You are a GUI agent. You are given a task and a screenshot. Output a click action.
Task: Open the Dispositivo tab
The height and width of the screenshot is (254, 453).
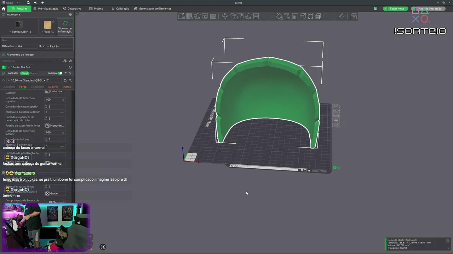coord(72,8)
